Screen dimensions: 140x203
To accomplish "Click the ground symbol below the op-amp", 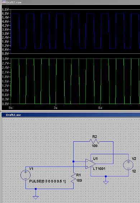I will tap(106, 183).
